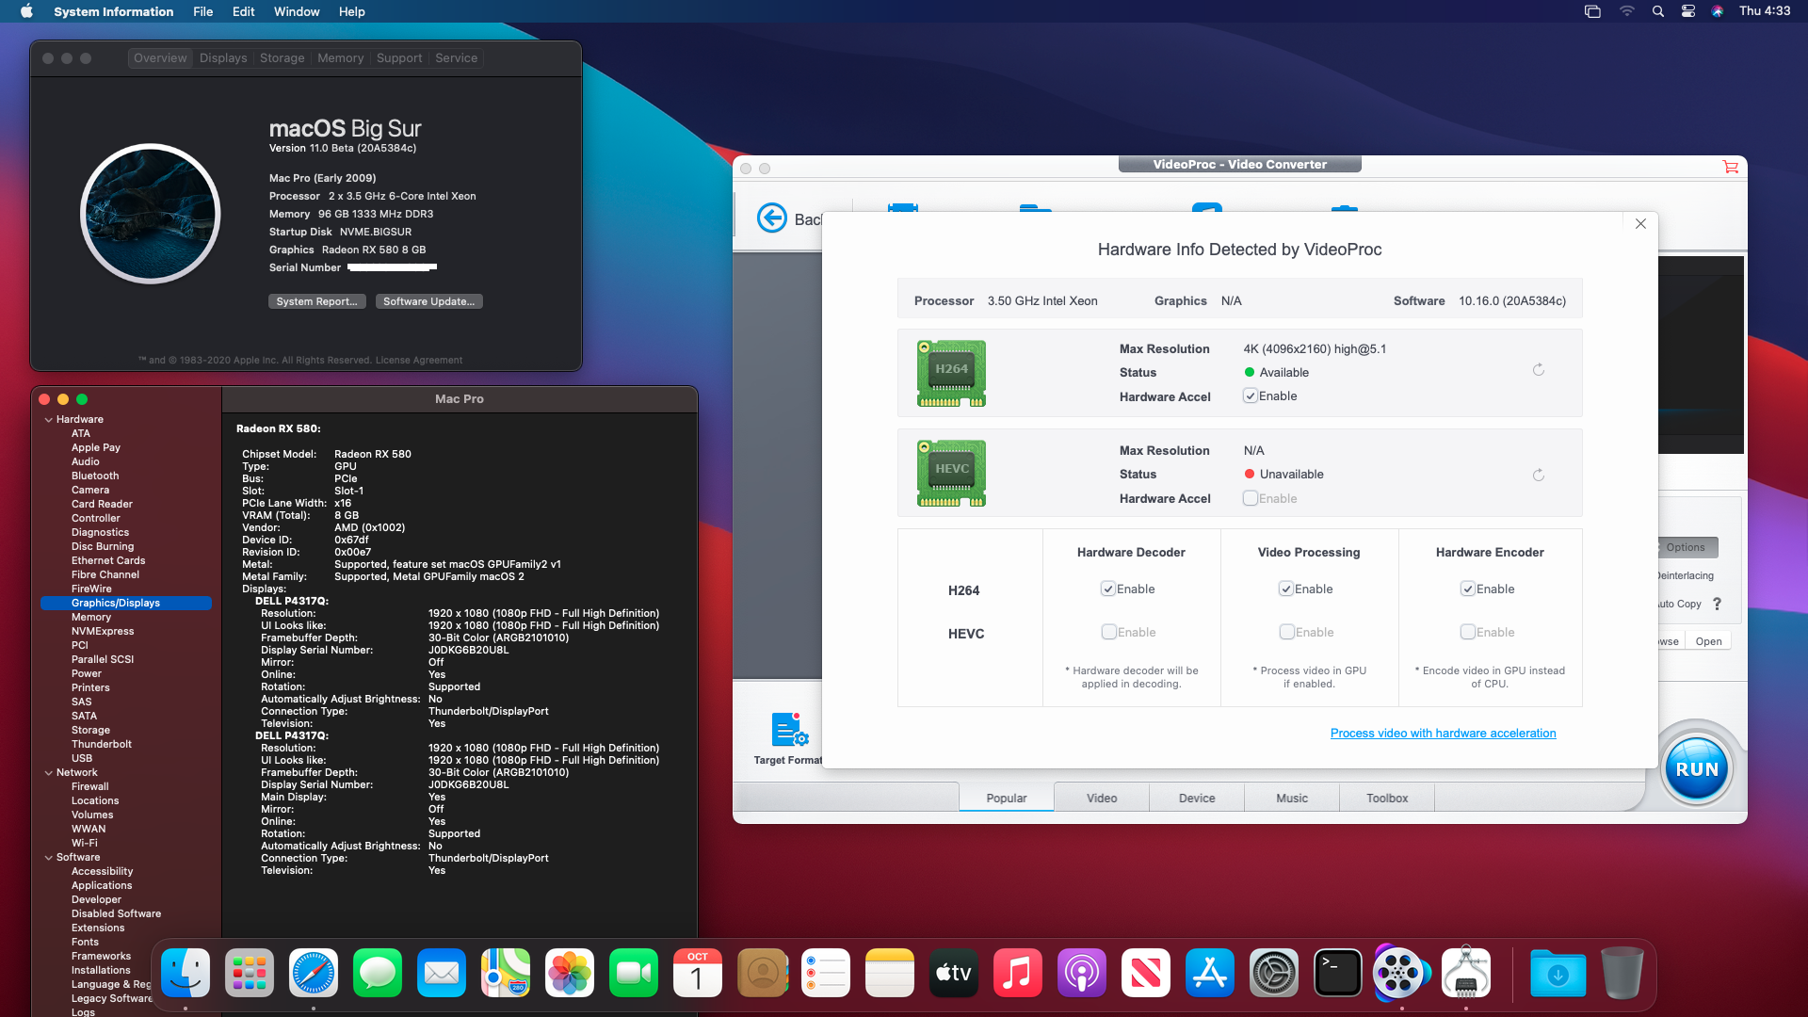The image size is (1808, 1017).
Task: Open VideoProc film reel icon in Dock
Action: 1401,973
